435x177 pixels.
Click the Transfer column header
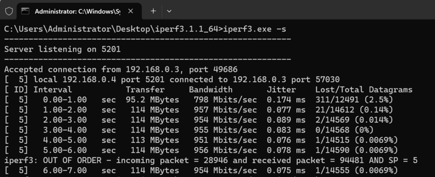pyautogui.click(x=145, y=90)
